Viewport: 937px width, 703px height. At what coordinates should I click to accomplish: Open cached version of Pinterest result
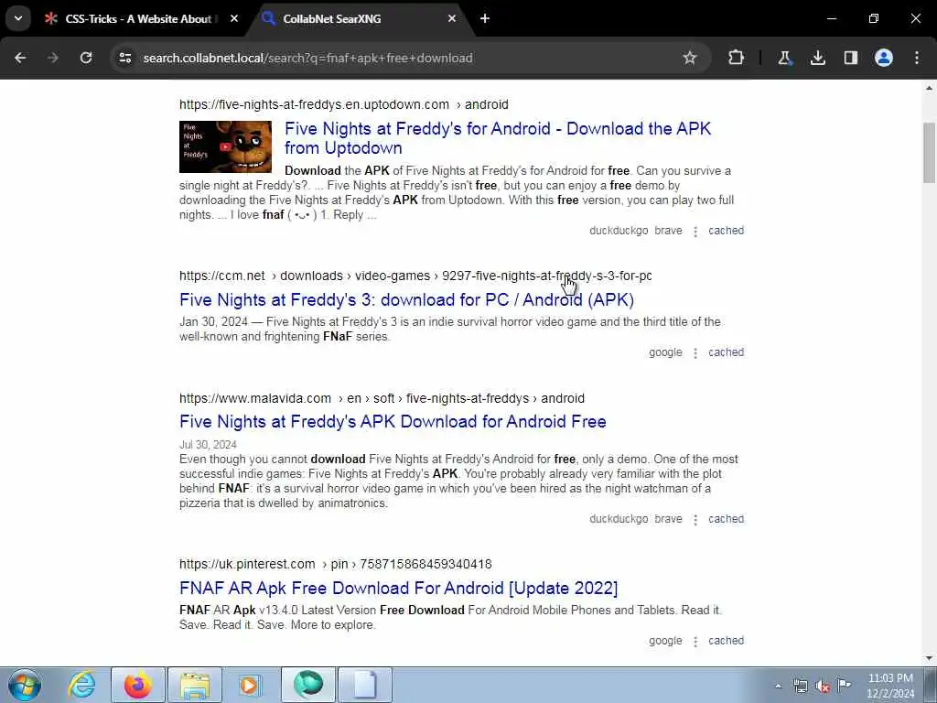click(726, 640)
